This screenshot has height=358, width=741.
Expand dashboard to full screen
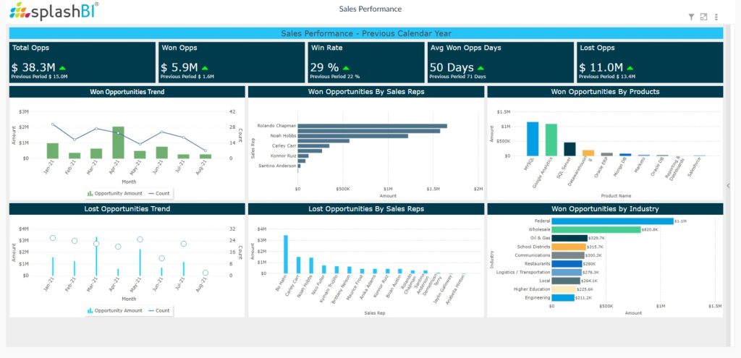click(x=703, y=17)
